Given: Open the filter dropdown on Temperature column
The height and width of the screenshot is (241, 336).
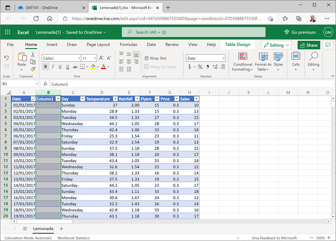Looking at the screenshot, I should point(115,99).
